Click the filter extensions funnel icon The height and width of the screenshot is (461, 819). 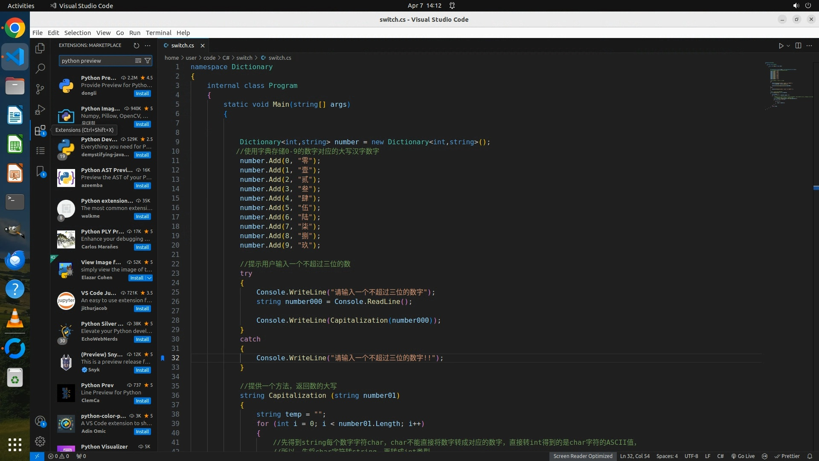point(148,61)
